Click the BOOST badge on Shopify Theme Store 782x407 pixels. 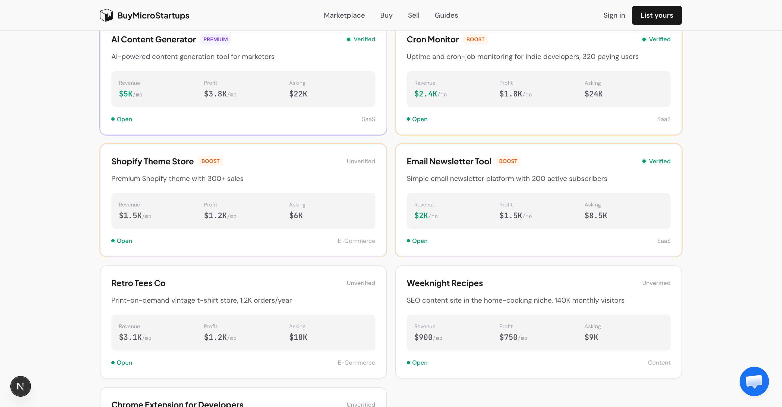210,161
